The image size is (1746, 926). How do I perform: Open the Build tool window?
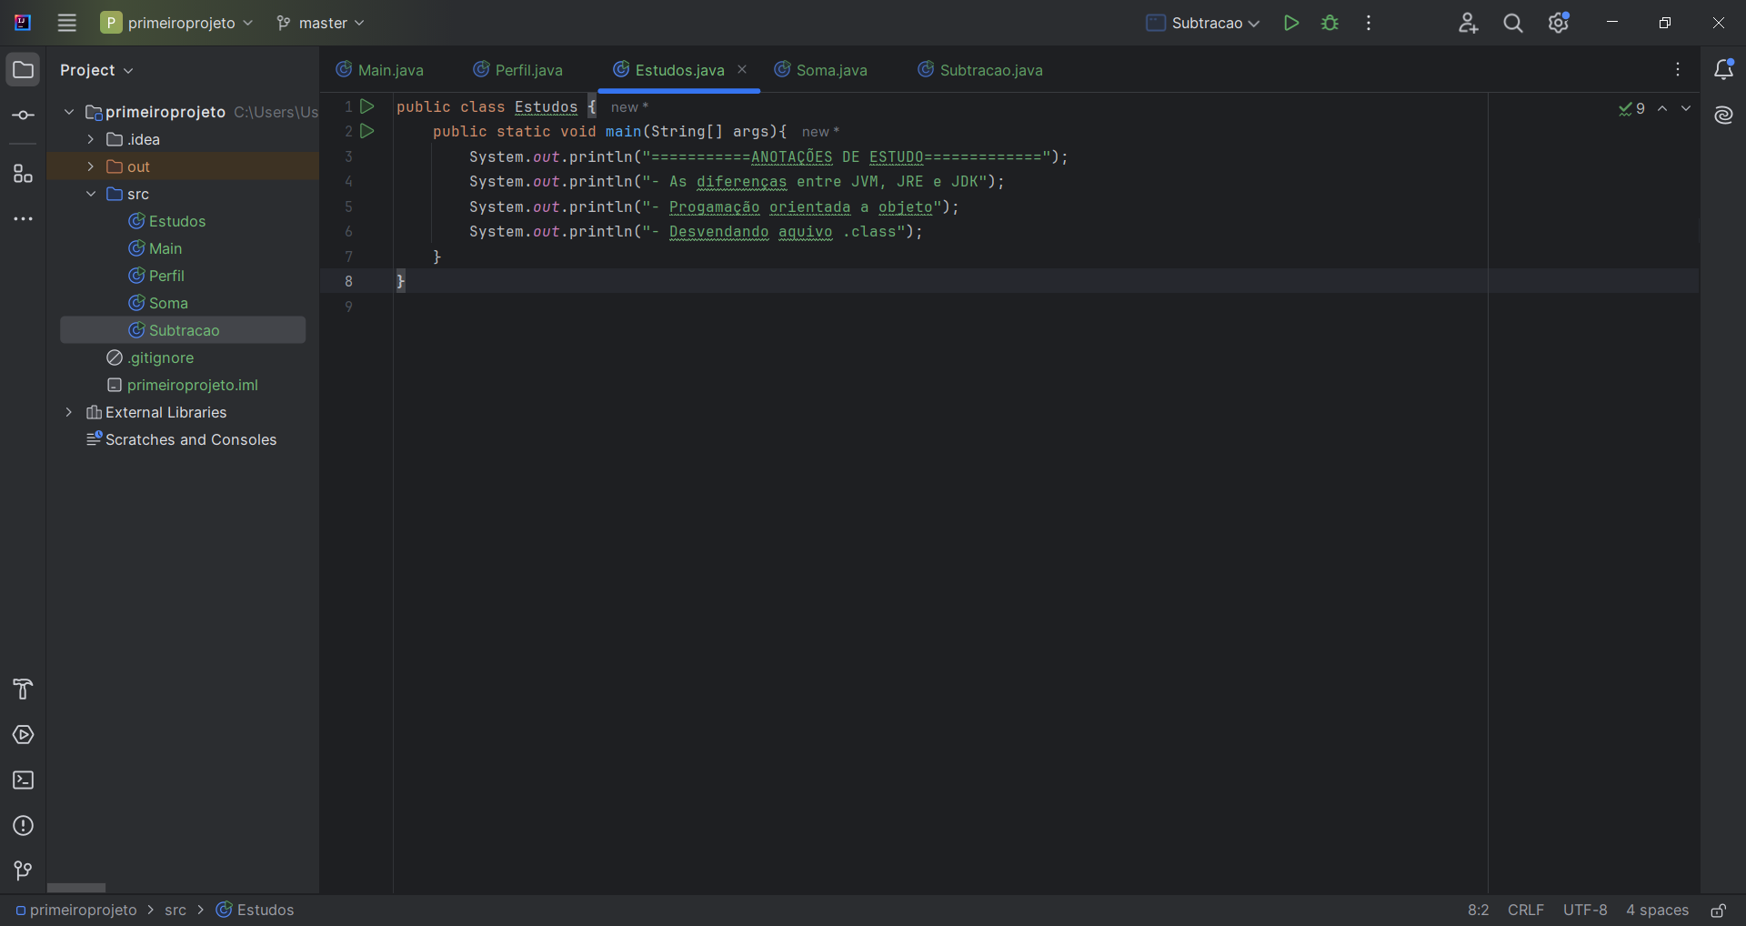[x=23, y=689]
